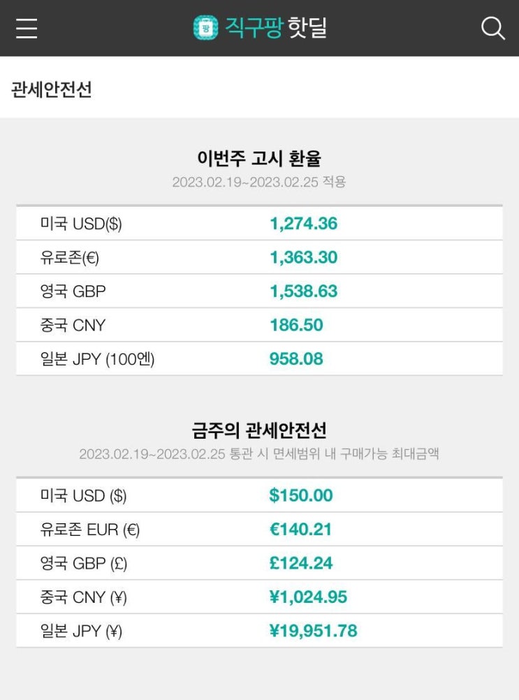This screenshot has height=700, width=519.
Task: Select the 186.50 CNY rate value
Action: point(296,325)
